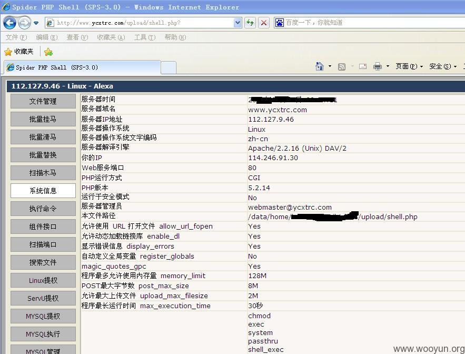Open the 工具(T) menu
Screen dimensions: 465x354
145,37
